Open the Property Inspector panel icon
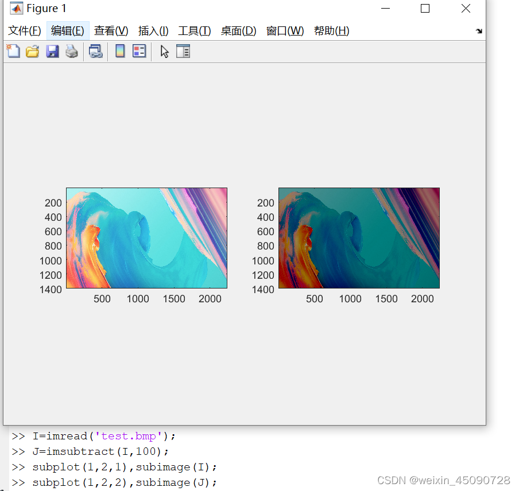519x491 pixels. [x=183, y=51]
